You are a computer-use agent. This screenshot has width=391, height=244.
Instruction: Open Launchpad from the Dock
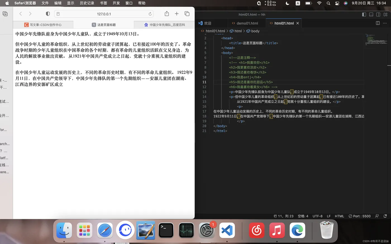(x=84, y=231)
